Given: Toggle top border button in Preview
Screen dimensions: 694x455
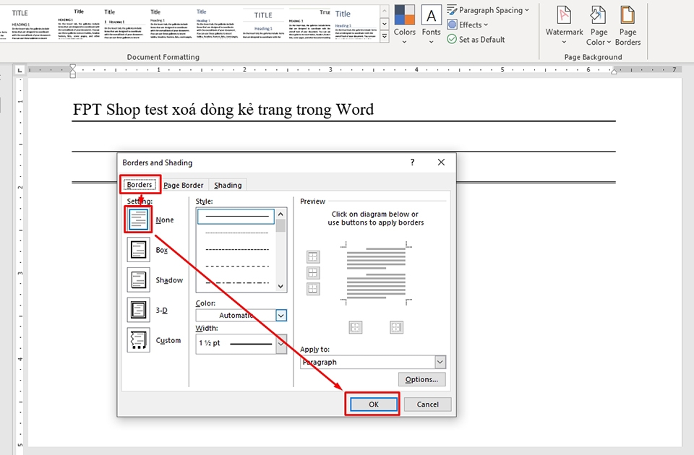Looking at the screenshot, I should [313, 256].
